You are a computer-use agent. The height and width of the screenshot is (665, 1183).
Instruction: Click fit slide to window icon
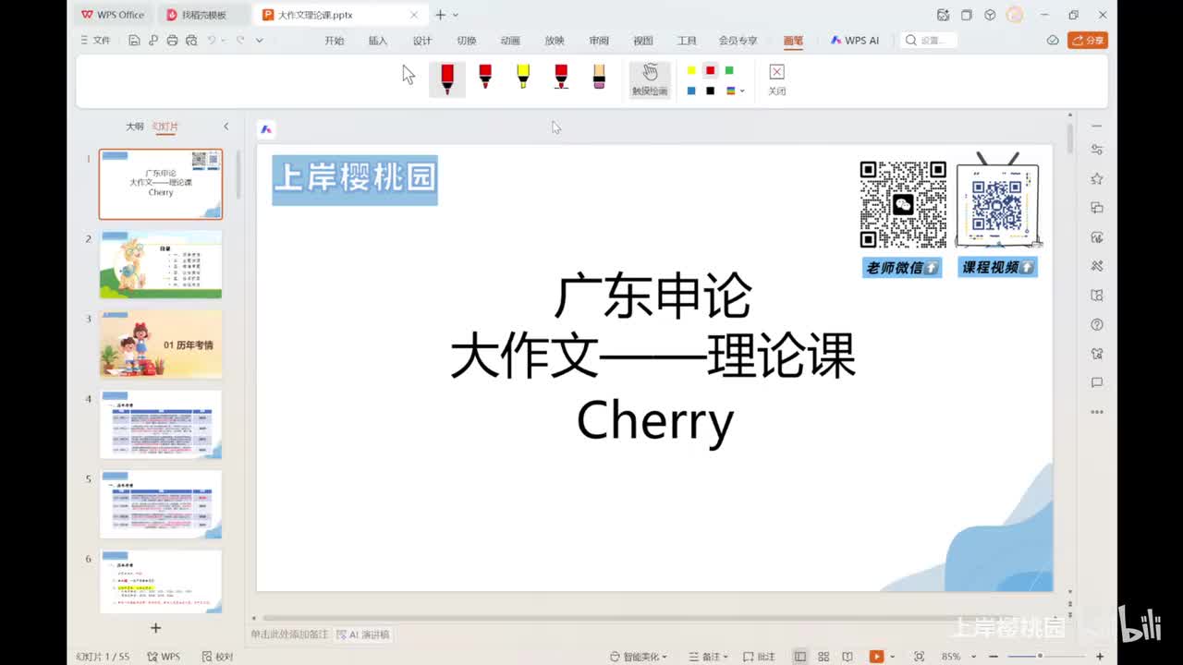919,657
